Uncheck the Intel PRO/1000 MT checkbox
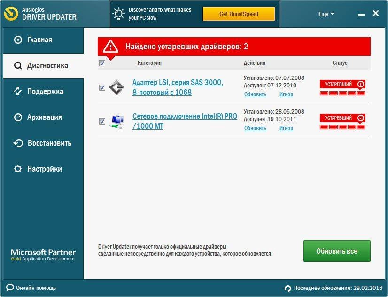 [x=102, y=122]
